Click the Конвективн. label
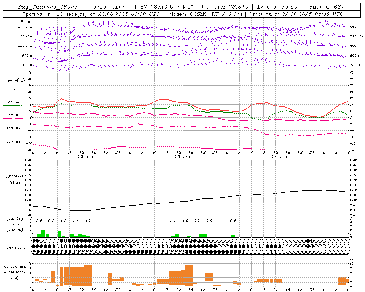This screenshot has height=292, width=365. click(x=15, y=266)
